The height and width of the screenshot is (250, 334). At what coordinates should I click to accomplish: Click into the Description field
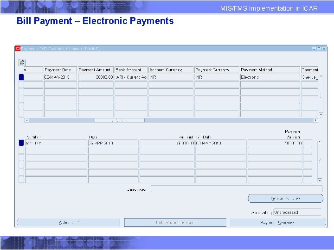tap(237, 189)
